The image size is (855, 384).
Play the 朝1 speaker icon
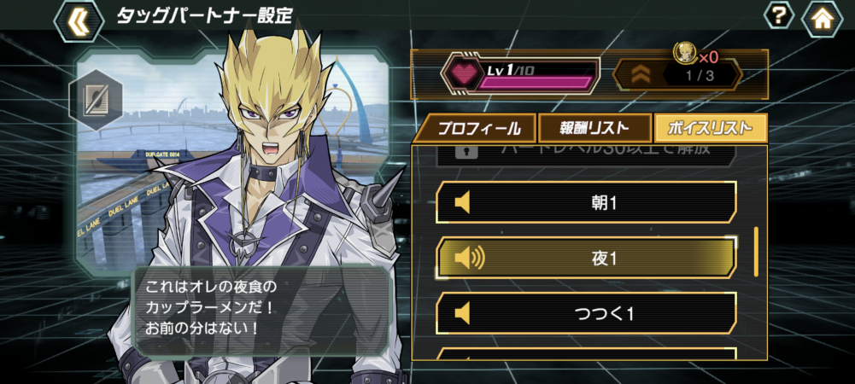(462, 203)
